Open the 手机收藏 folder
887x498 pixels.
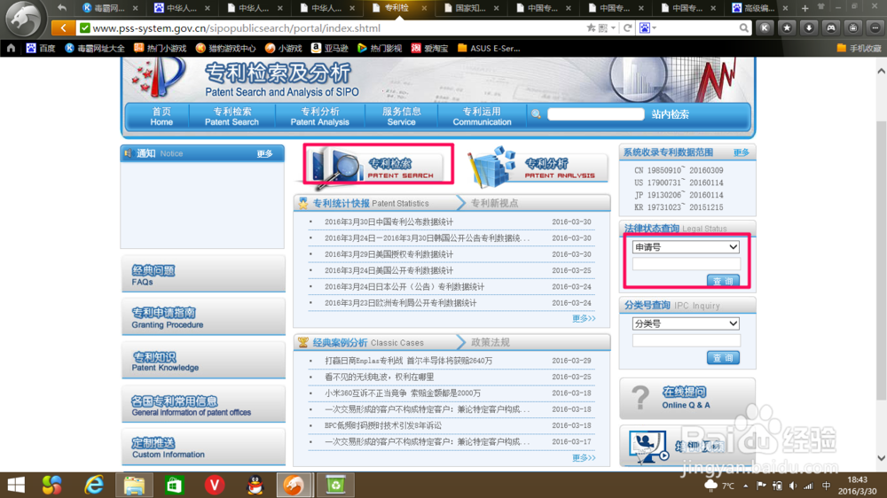(x=859, y=49)
